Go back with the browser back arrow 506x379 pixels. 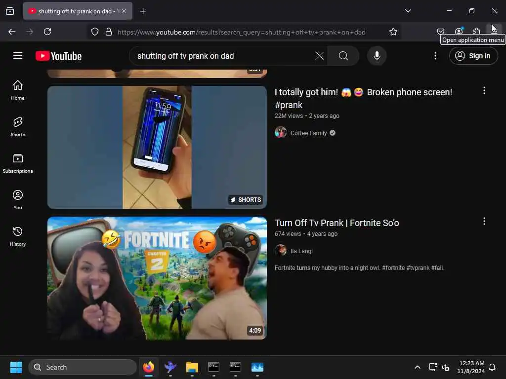point(12,32)
